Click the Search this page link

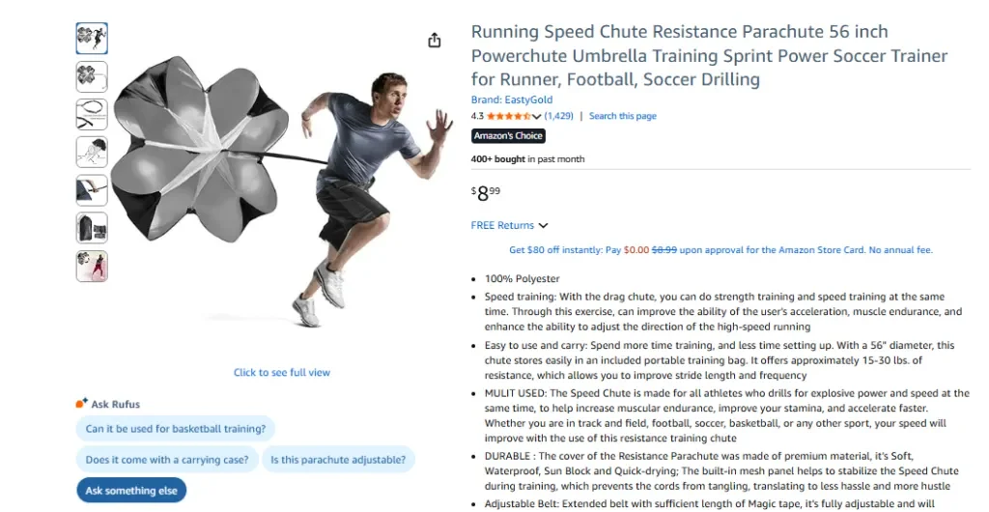pyautogui.click(x=622, y=116)
